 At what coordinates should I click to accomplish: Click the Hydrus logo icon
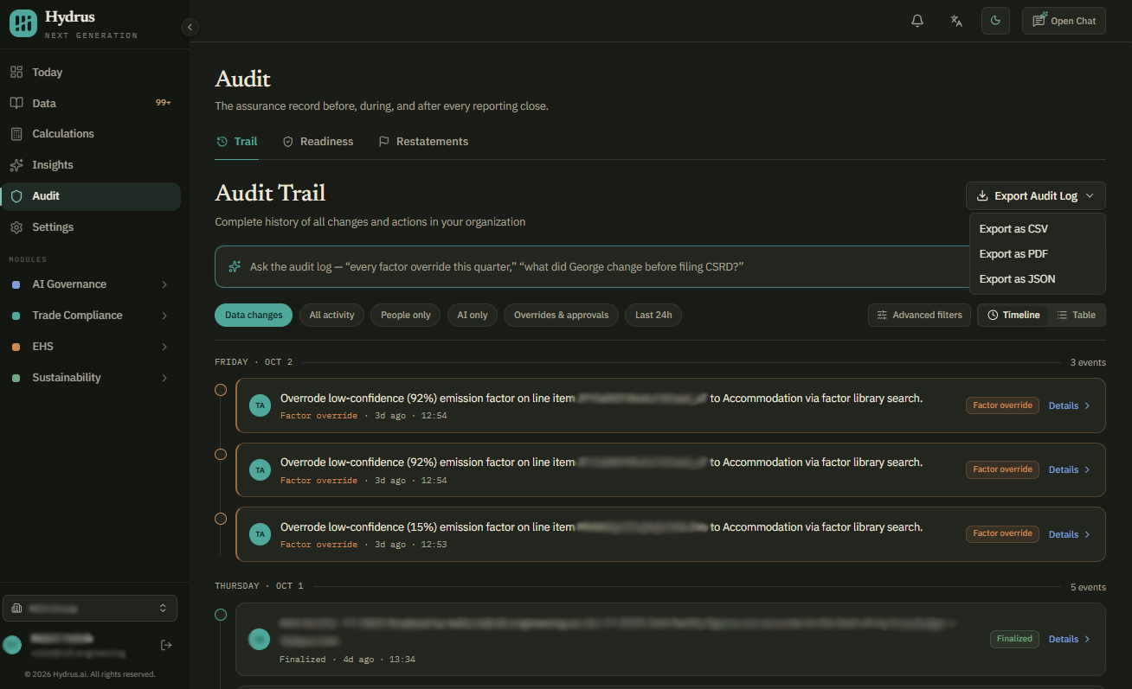(23, 23)
